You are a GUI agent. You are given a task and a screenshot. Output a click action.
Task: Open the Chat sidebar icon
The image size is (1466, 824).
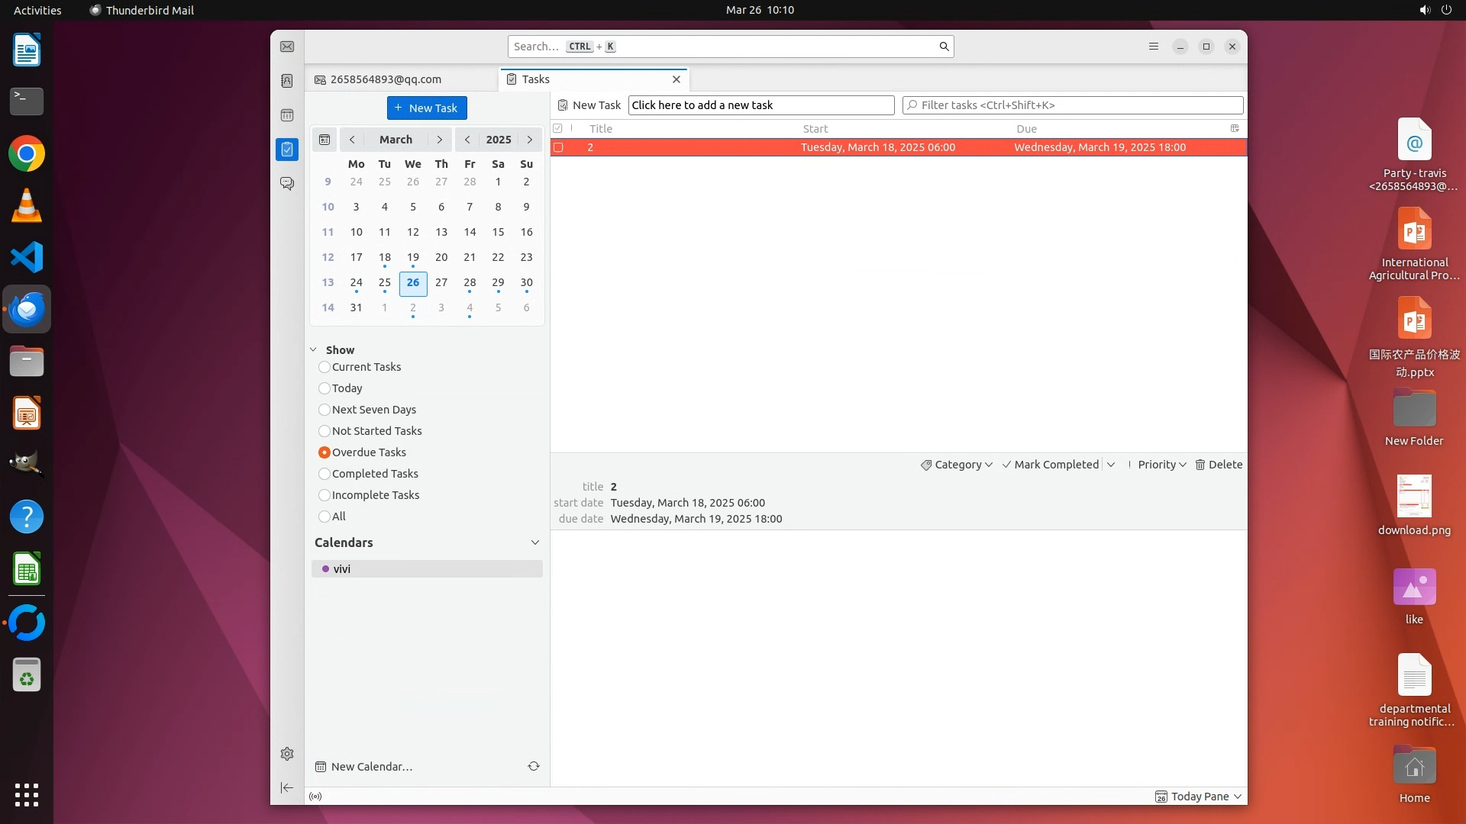(287, 184)
